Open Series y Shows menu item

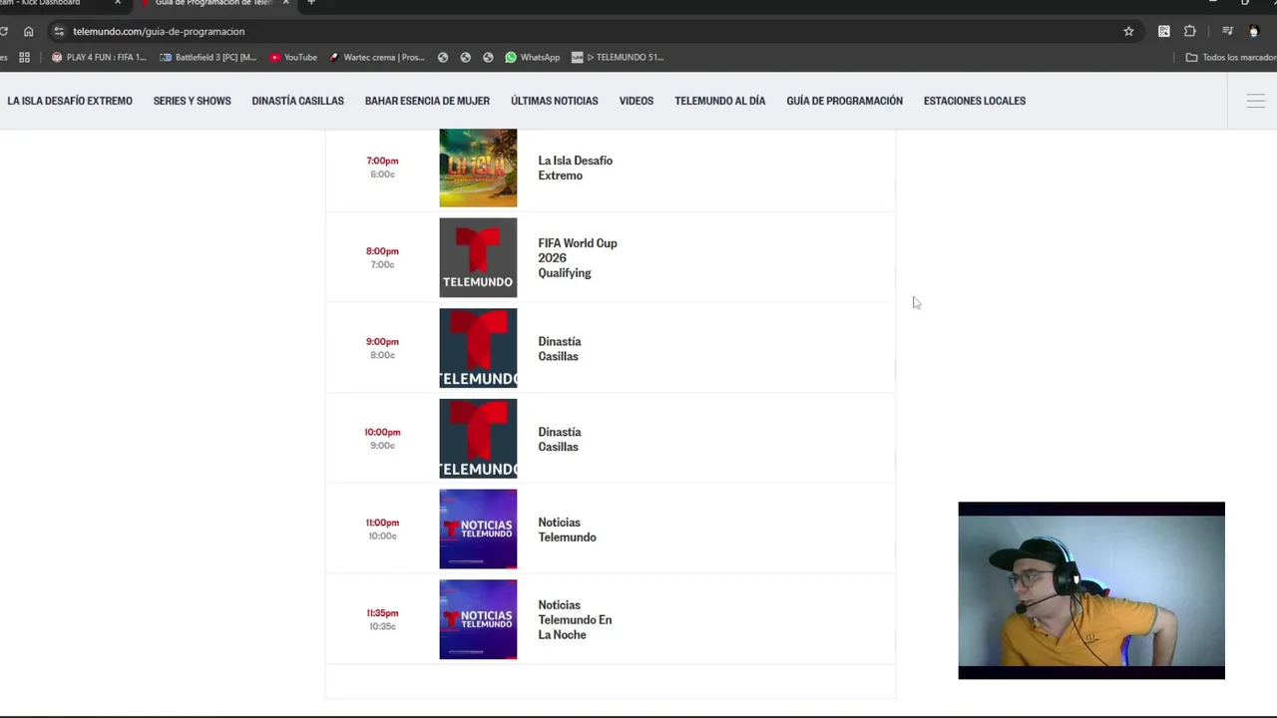[x=192, y=101]
